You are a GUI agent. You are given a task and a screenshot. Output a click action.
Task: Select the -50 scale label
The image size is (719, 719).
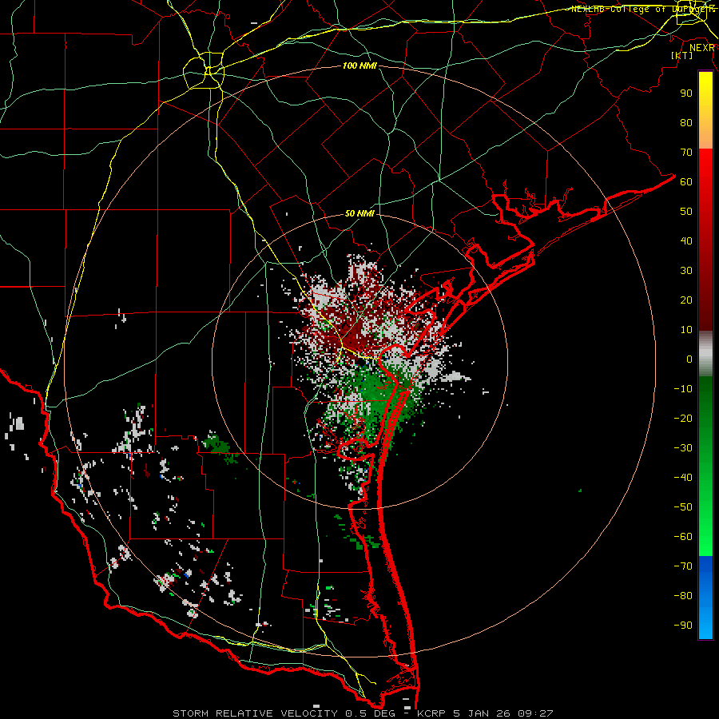pos(683,507)
